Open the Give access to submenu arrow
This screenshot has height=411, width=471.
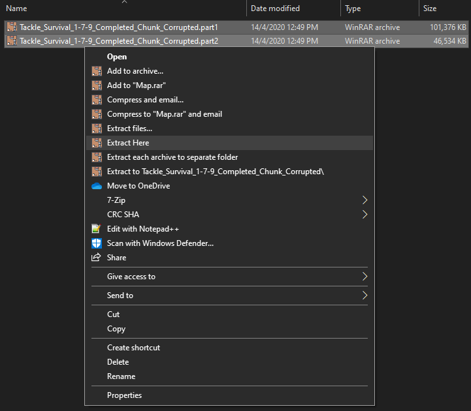pyautogui.click(x=365, y=277)
